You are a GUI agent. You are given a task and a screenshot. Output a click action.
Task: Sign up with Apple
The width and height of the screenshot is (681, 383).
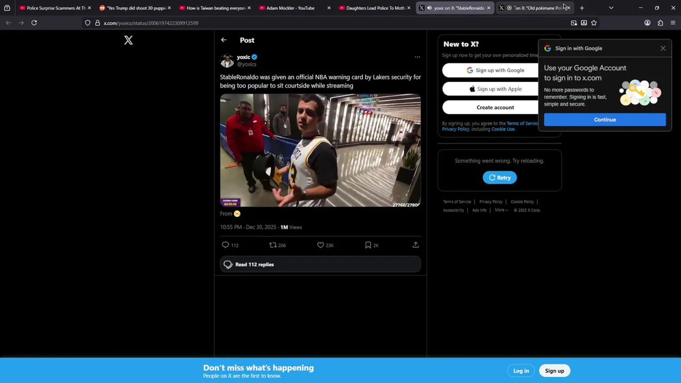tap(495, 89)
